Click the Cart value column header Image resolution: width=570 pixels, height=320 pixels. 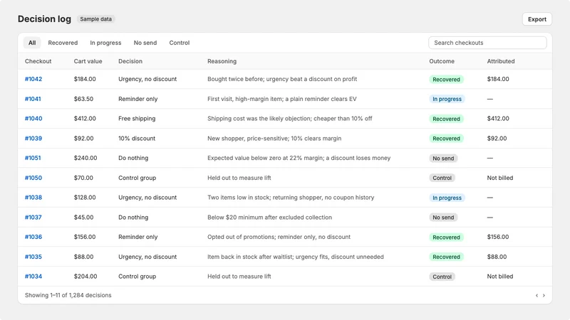88,61
